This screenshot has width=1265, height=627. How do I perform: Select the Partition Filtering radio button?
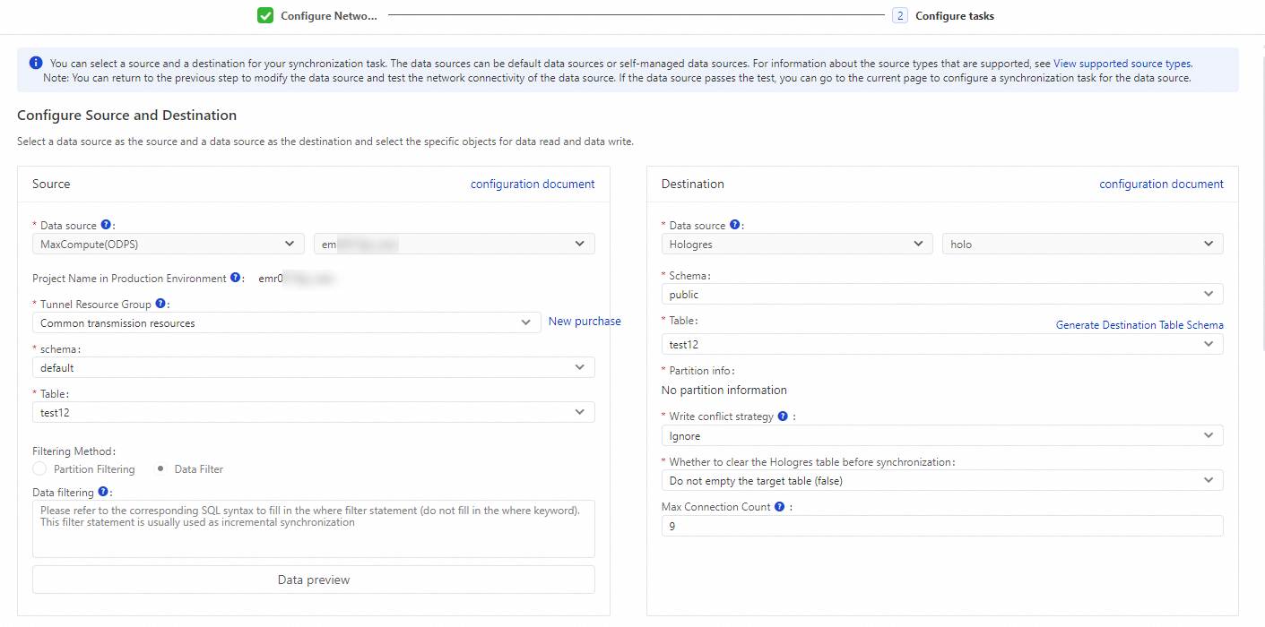(39, 468)
